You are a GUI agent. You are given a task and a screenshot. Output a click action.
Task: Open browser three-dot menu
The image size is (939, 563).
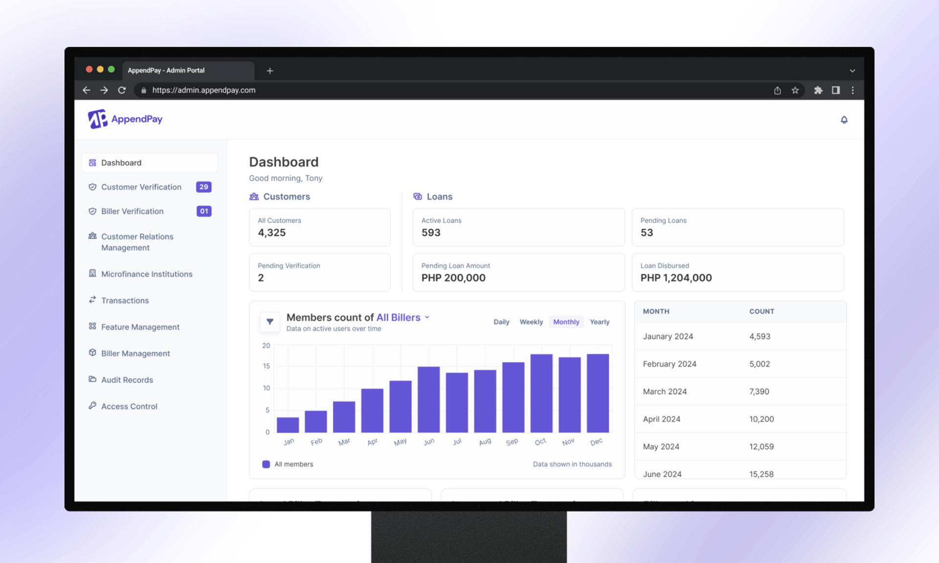pyautogui.click(x=852, y=90)
